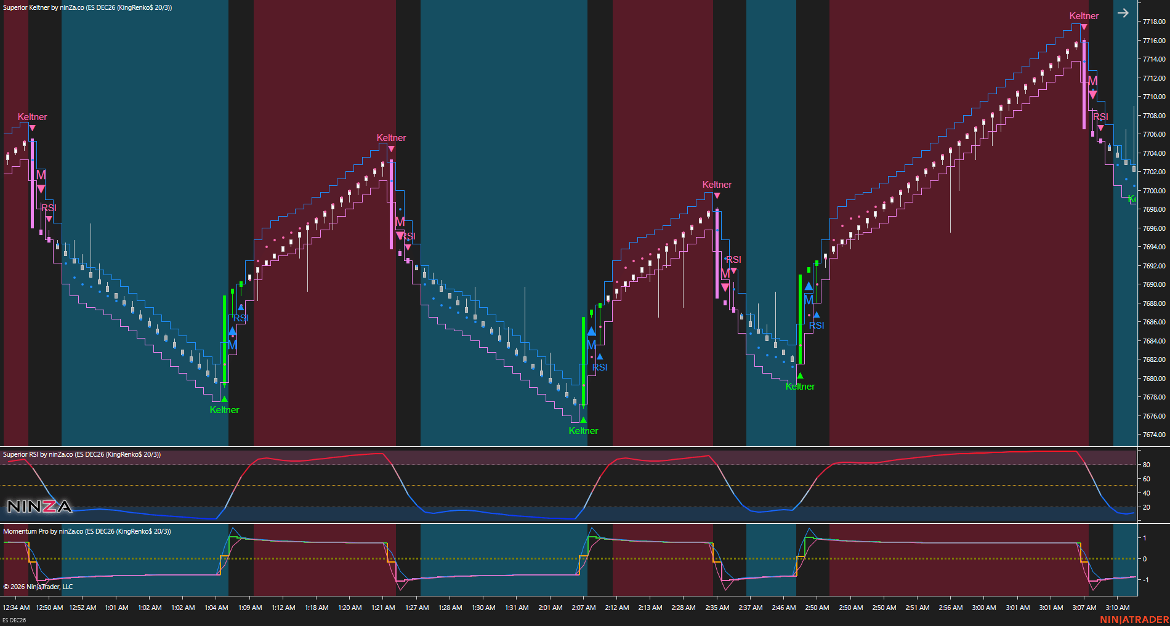Click the 1:21 AM time axis label
This screenshot has width=1170, height=626.
383,608
